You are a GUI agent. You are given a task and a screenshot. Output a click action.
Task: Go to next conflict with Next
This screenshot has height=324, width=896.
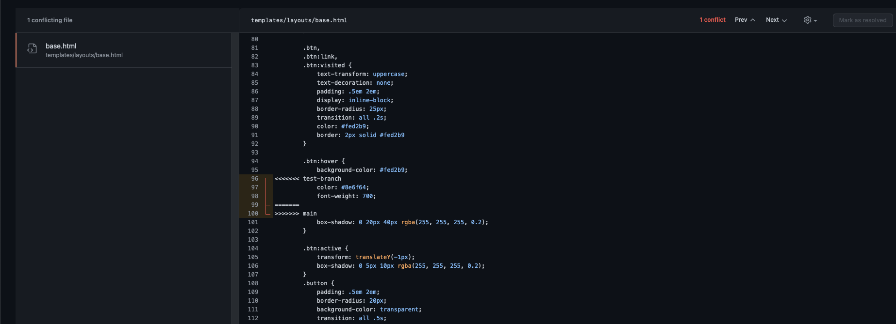coord(776,20)
